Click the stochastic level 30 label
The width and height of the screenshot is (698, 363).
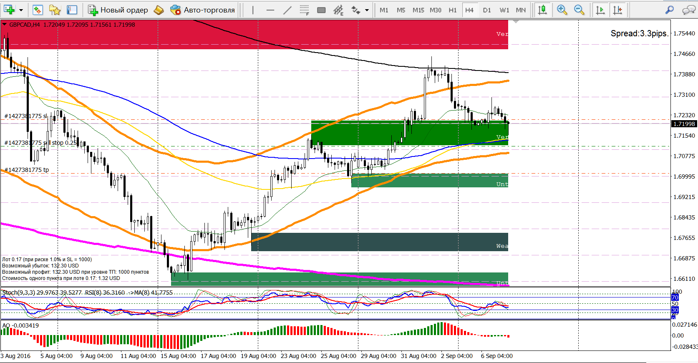tap(675, 310)
